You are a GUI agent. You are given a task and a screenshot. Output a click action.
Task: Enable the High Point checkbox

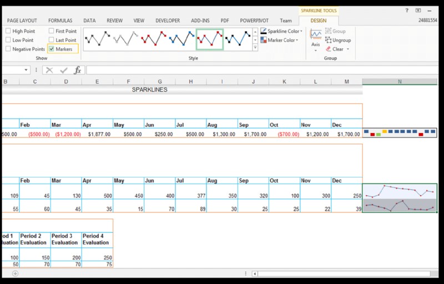pos(8,32)
